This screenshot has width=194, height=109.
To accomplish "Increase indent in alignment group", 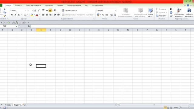I will click(59, 15).
